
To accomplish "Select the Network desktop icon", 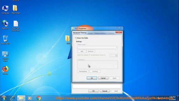I will pos(5,24).
